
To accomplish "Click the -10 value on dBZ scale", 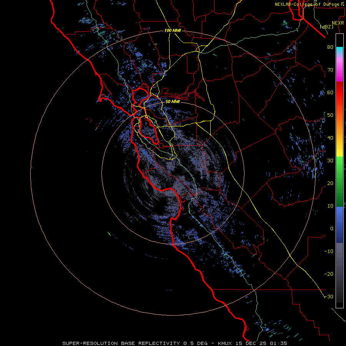I will click(329, 251).
